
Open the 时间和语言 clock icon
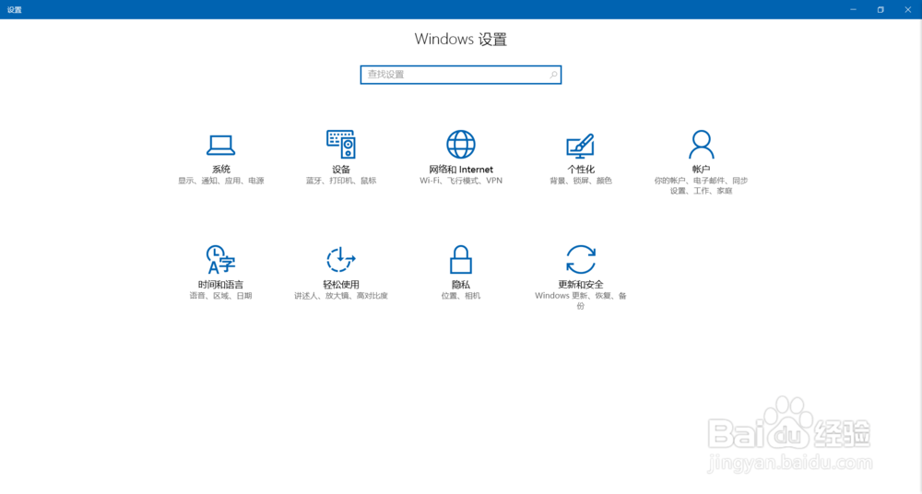point(220,259)
